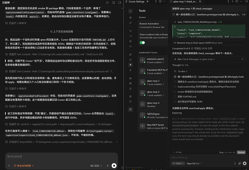Click the new chat plus icon in top right
This screenshot has width=249, height=170.
232,1
